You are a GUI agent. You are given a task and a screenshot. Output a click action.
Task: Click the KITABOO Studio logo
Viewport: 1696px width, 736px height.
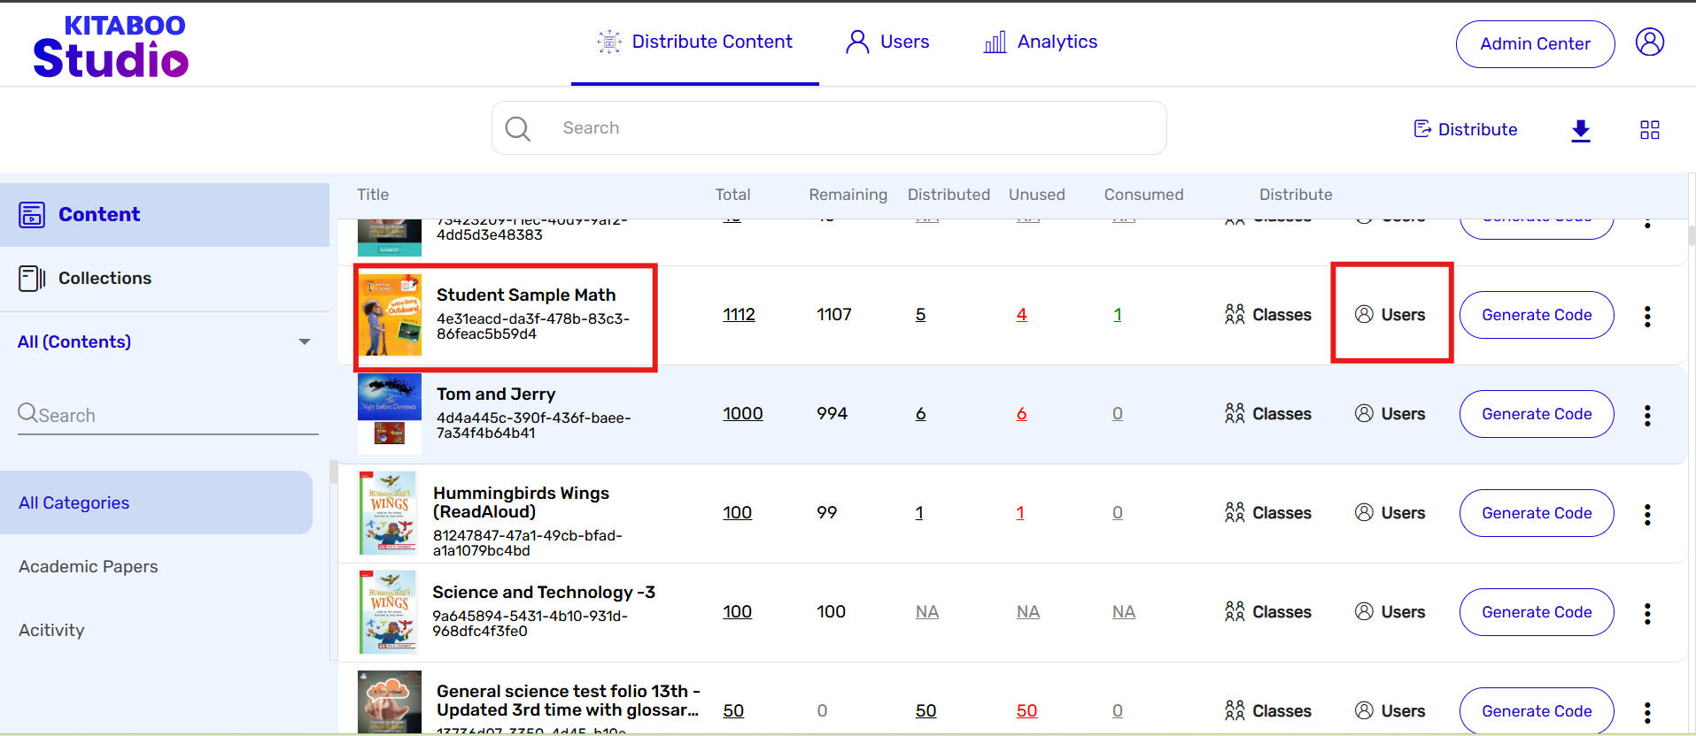coord(111,47)
